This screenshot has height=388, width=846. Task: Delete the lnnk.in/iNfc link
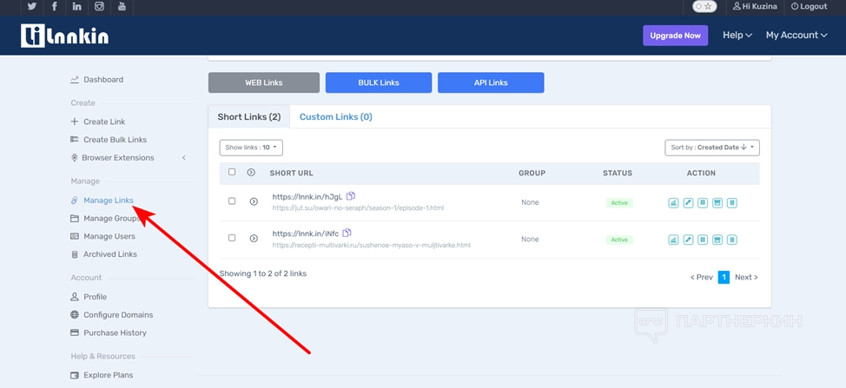pos(732,240)
